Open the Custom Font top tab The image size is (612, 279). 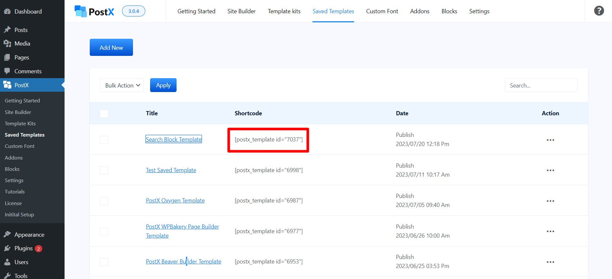click(382, 11)
